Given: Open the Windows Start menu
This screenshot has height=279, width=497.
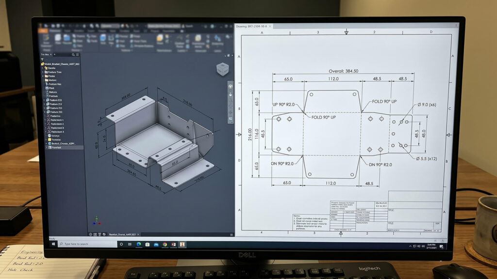Looking at the screenshot, I should click(53, 244).
